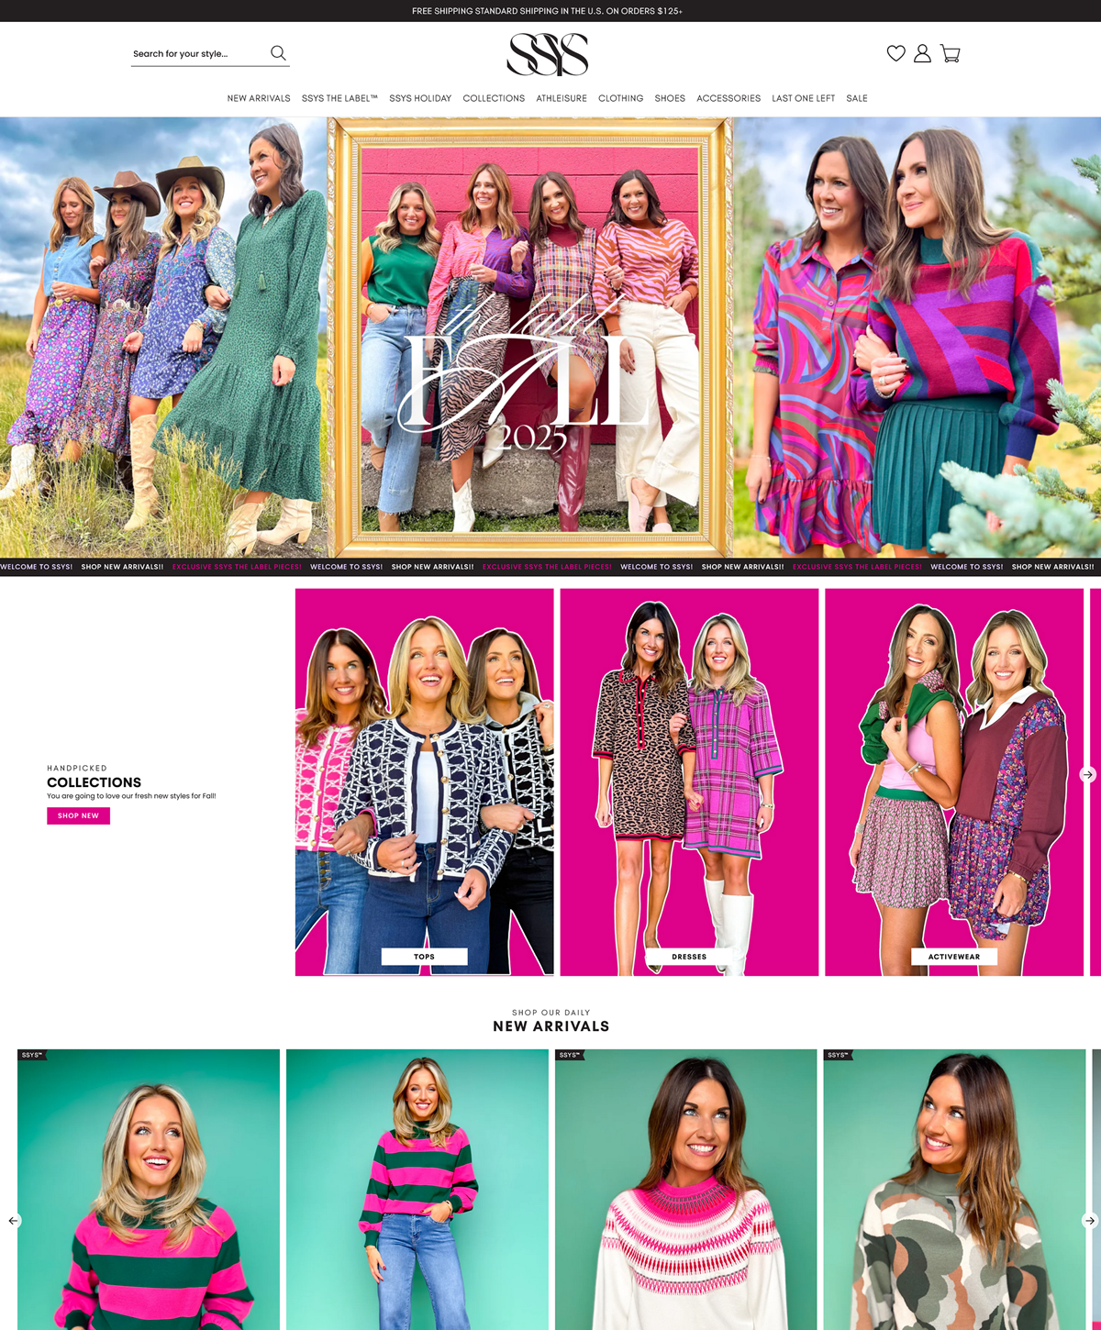Image resolution: width=1101 pixels, height=1330 pixels.
Task: Click the search magnifier icon
Action: click(278, 53)
